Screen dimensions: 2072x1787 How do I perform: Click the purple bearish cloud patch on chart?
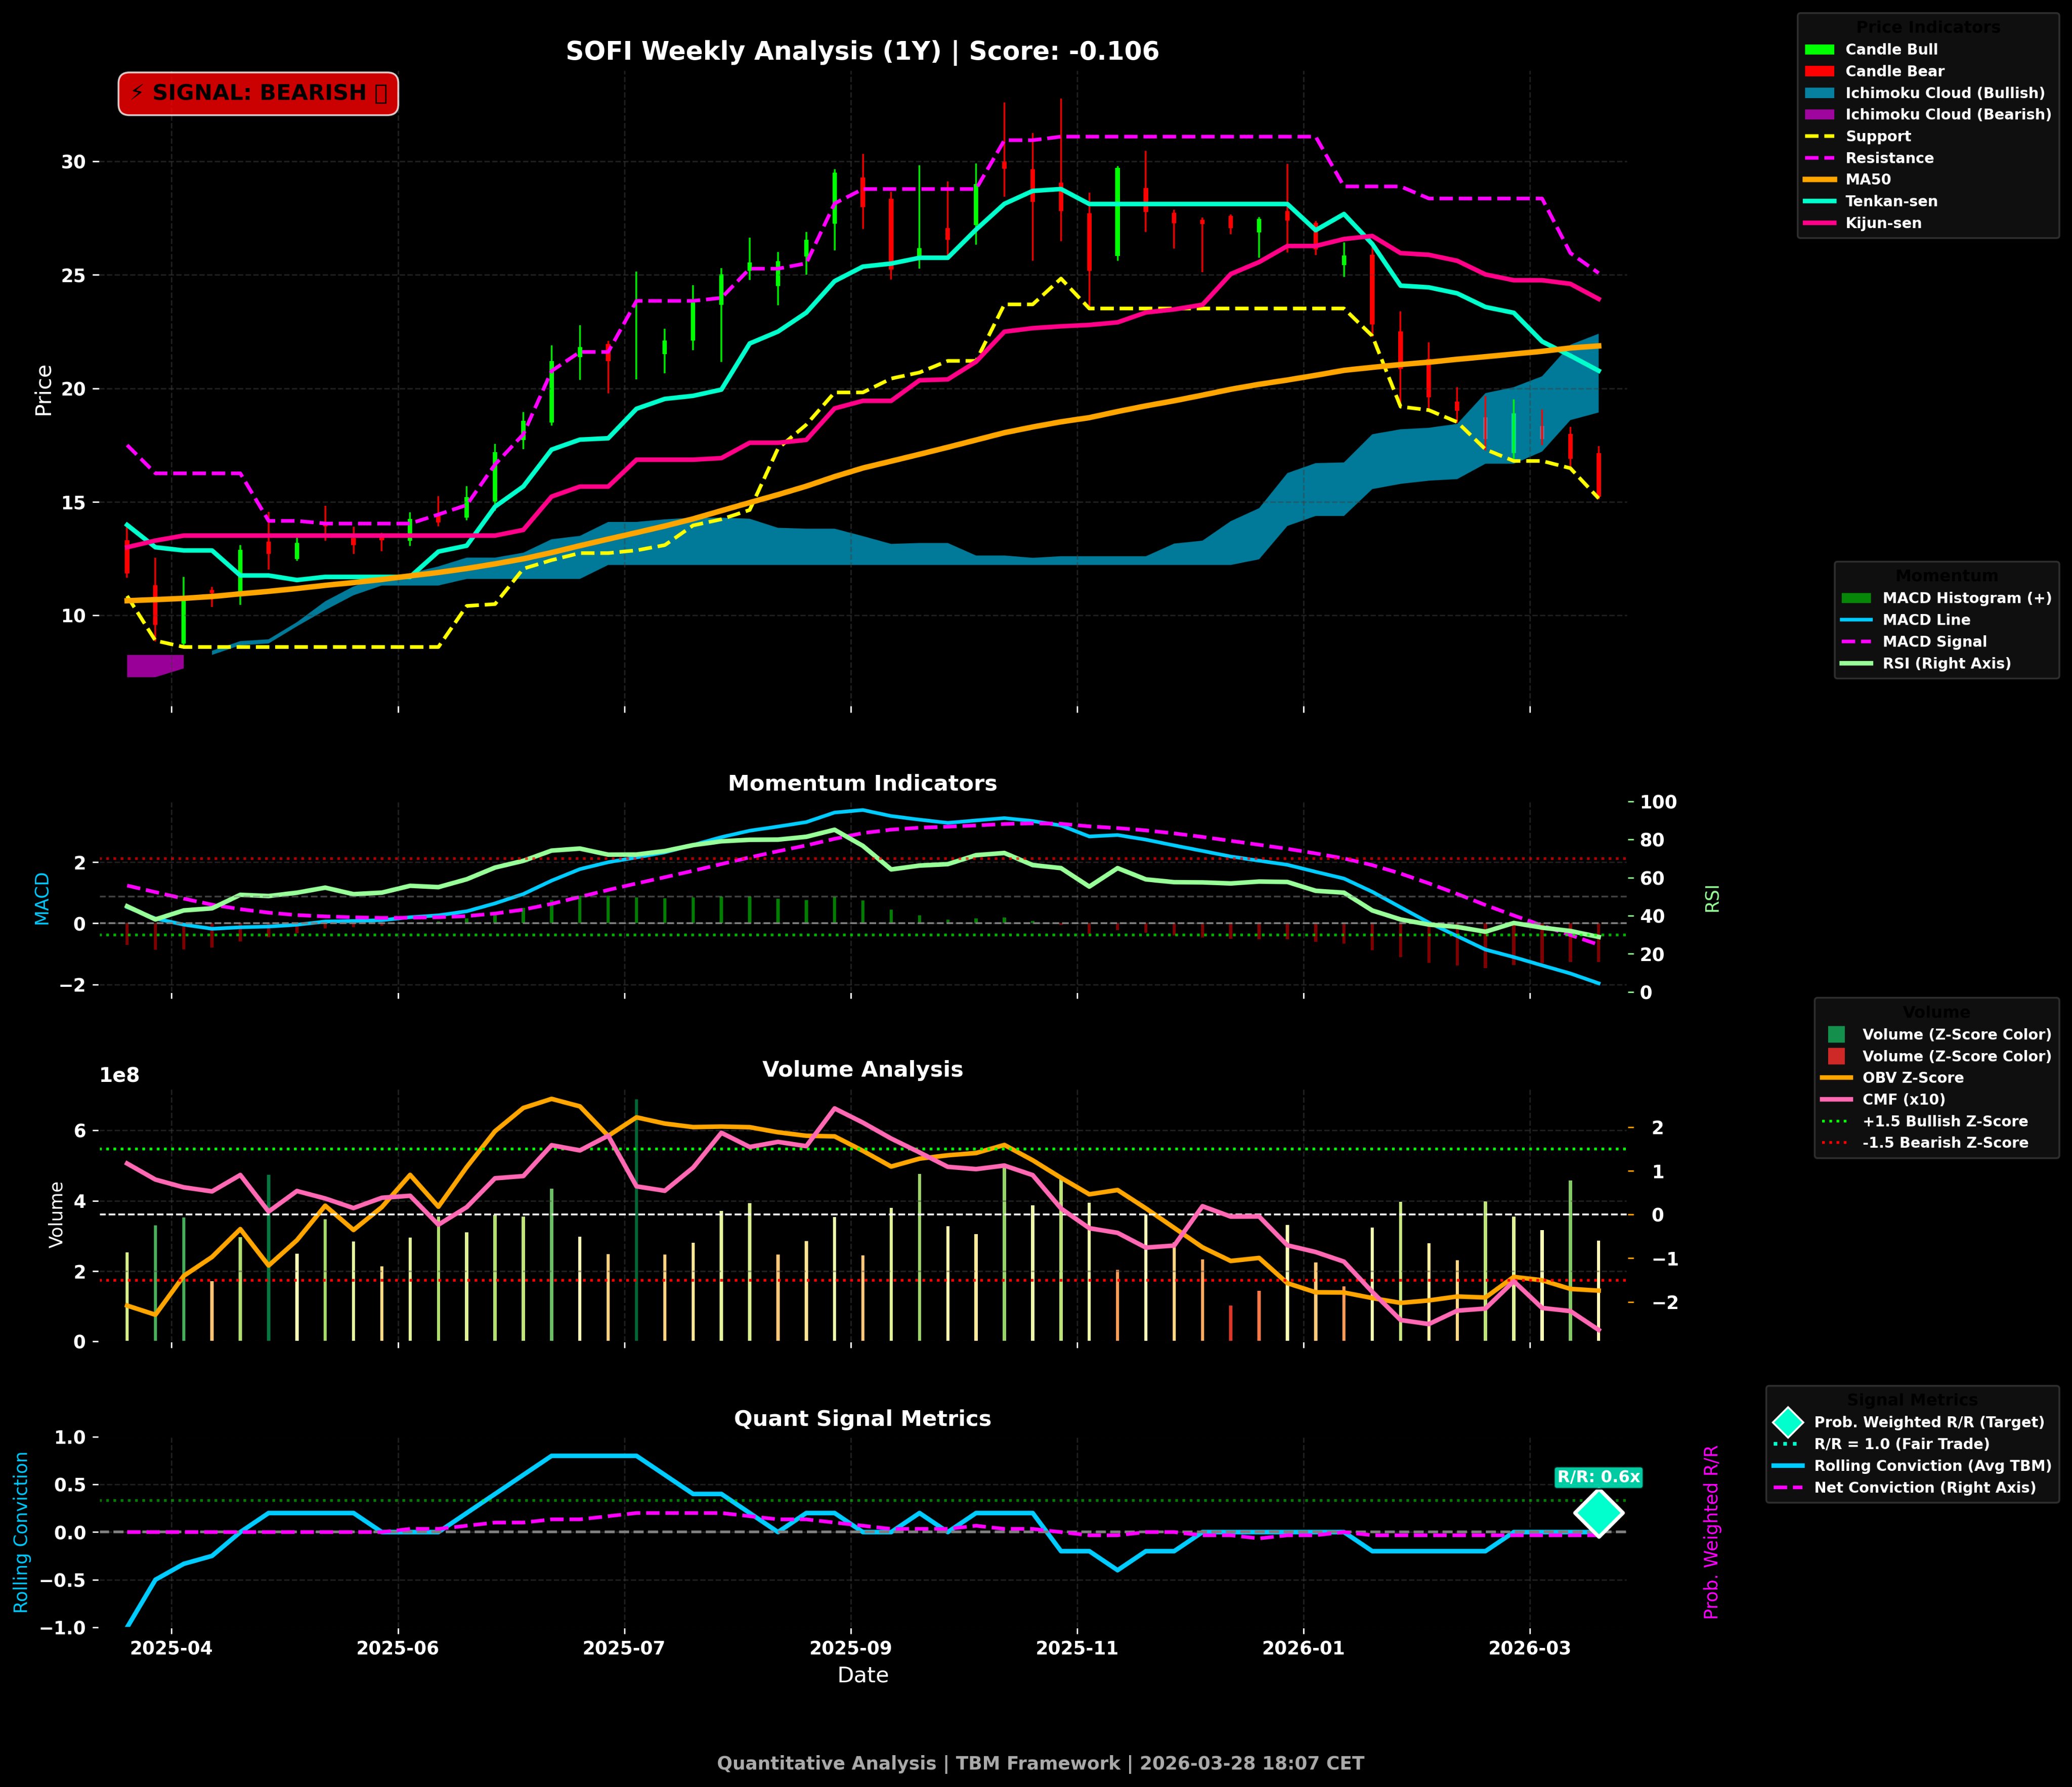click(153, 666)
